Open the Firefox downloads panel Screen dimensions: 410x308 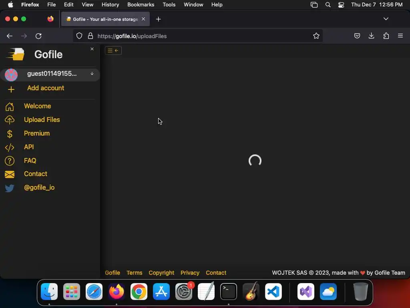point(371,36)
